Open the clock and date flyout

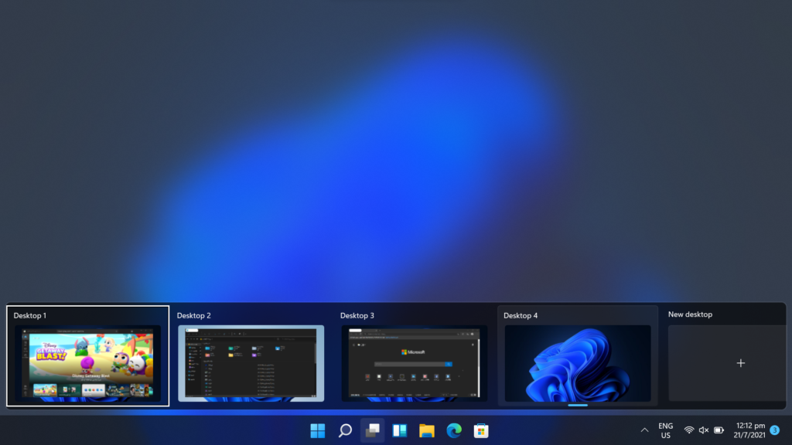click(749, 430)
